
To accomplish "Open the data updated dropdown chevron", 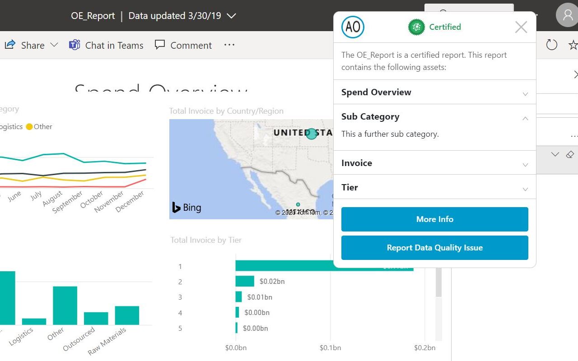I will coord(231,16).
